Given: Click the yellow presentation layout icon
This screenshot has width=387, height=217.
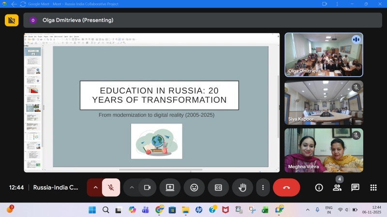Looking at the screenshot, I should 12,20.
